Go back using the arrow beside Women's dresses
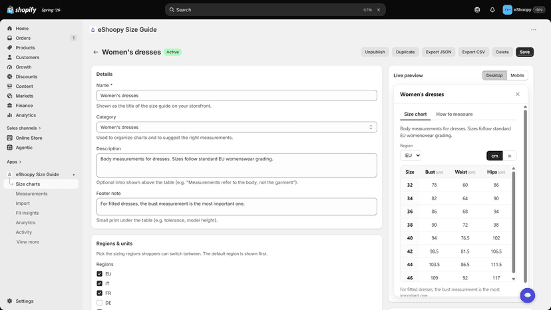This screenshot has width=551, height=310. [95, 52]
